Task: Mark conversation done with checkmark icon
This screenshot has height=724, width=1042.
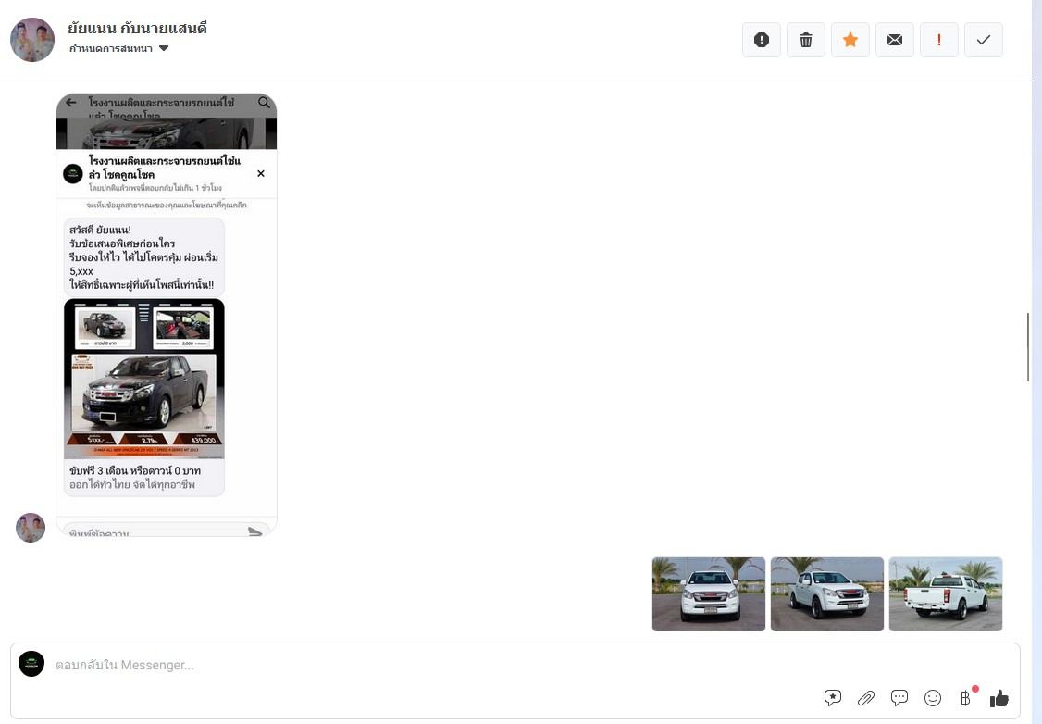Action: [984, 40]
